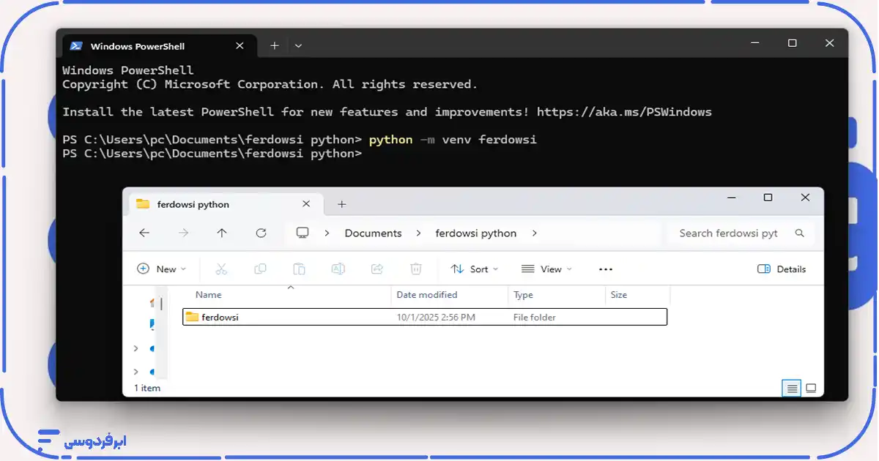Viewport: 879px width, 461px height.
Task: Click the Search ferdowsi python field
Action: click(728, 233)
